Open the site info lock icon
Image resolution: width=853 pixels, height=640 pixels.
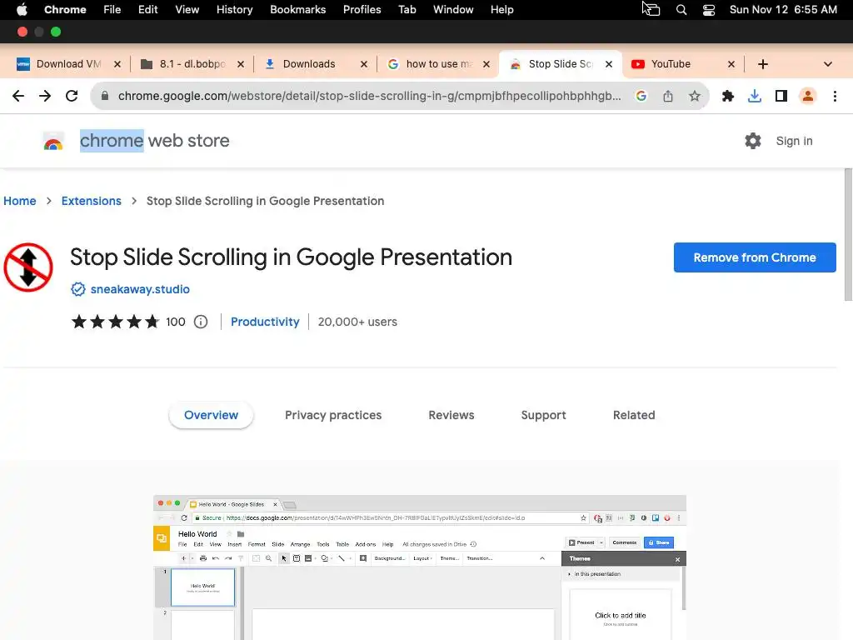click(x=105, y=97)
